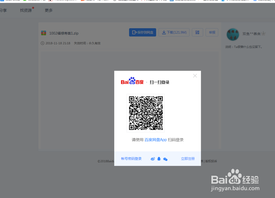The height and width of the screenshot is (198, 275).
Task: Click the WeChat login icon
Action: (165, 159)
